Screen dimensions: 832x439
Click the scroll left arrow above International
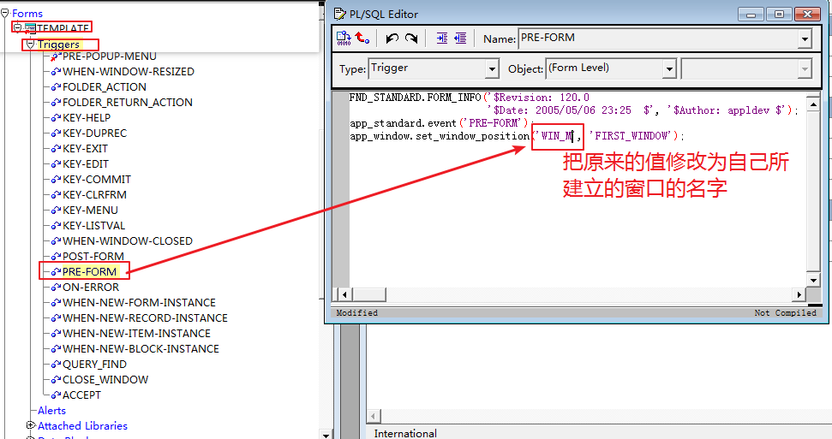[x=374, y=416]
